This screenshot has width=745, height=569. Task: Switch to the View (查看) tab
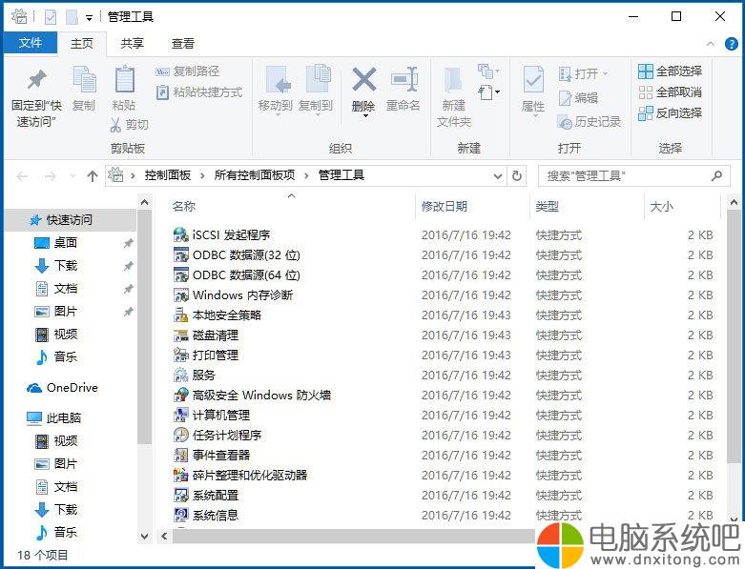click(x=183, y=43)
